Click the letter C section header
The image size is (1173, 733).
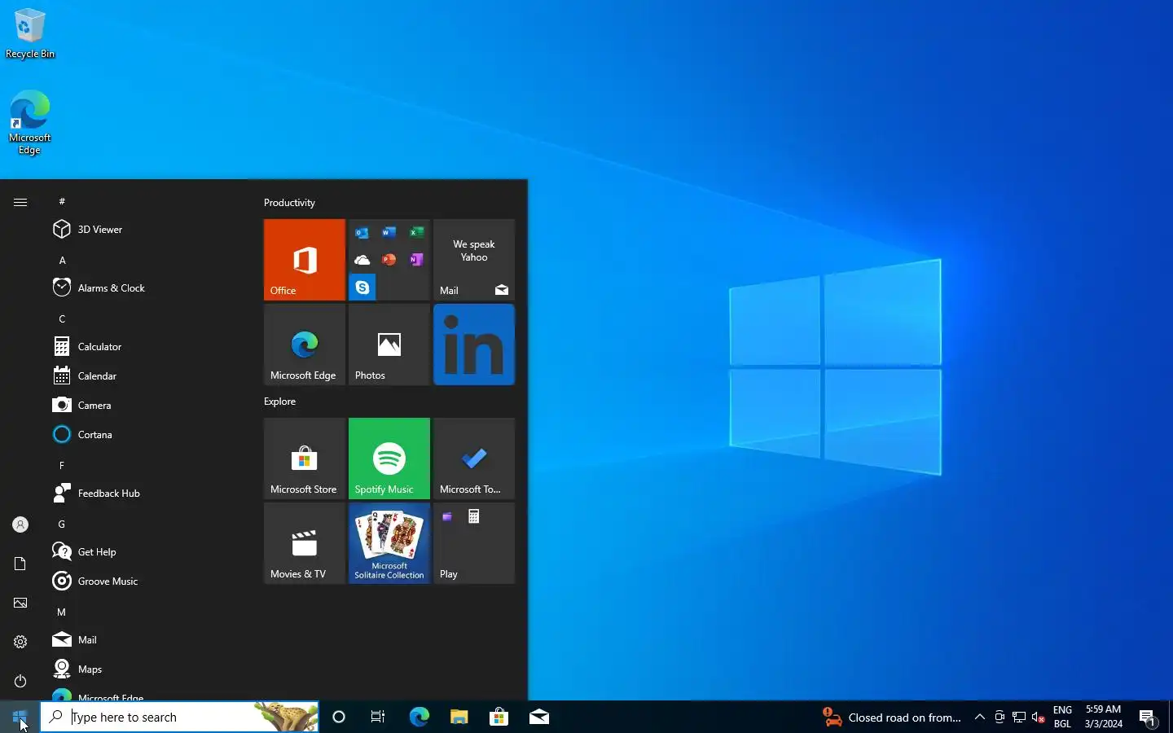[x=62, y=319]
